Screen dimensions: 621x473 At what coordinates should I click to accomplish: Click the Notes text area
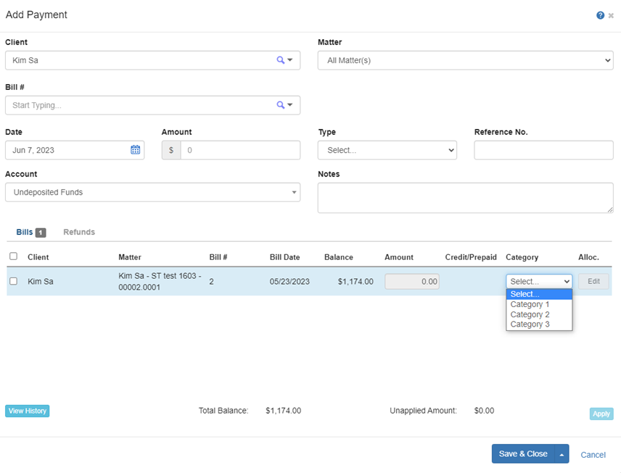[465, 198]
